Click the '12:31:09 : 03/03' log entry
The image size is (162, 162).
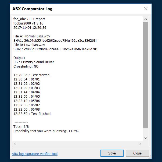click(27, 88)
